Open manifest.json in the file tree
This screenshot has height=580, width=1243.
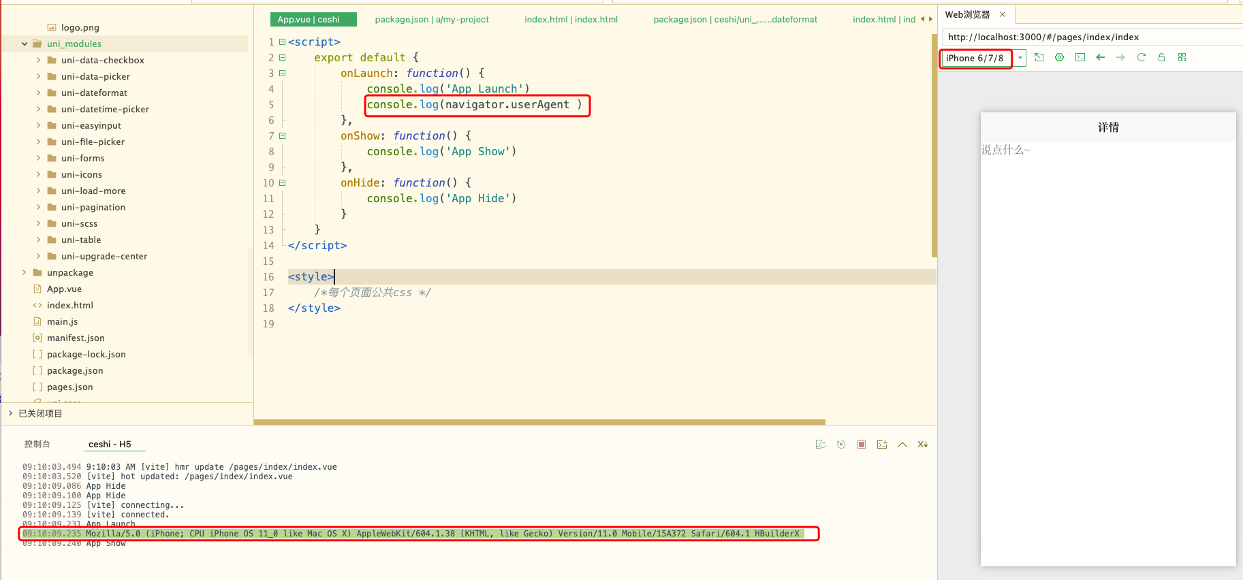point(76,338)
